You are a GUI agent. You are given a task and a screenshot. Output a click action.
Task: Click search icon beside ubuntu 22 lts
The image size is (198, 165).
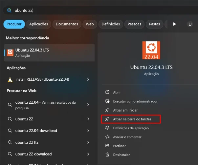coord(10,142)
